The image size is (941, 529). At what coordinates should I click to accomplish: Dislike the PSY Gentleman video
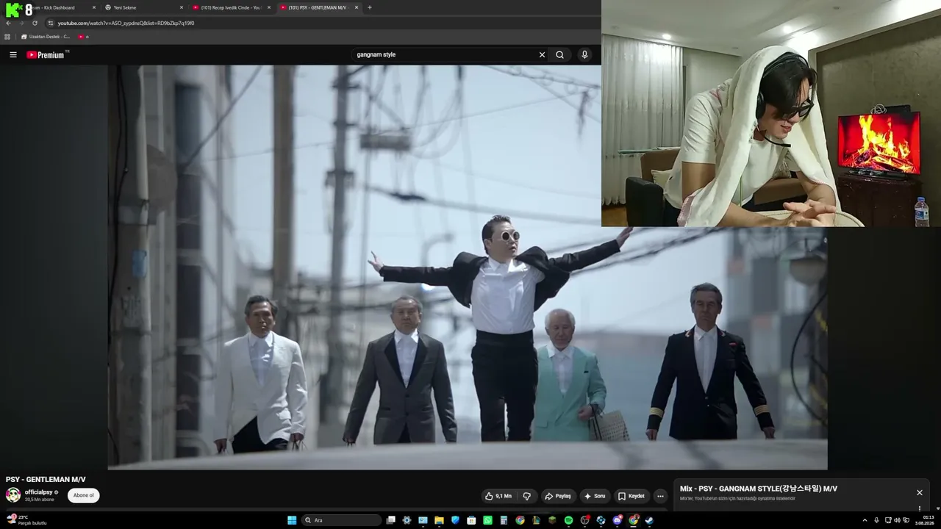click(527, 496)
